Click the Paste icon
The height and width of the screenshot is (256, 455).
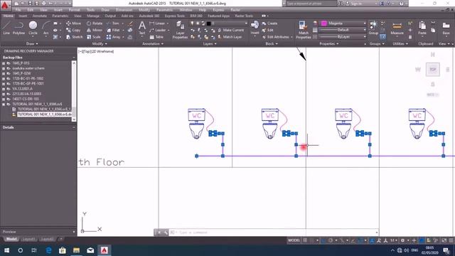coord(422,28)
